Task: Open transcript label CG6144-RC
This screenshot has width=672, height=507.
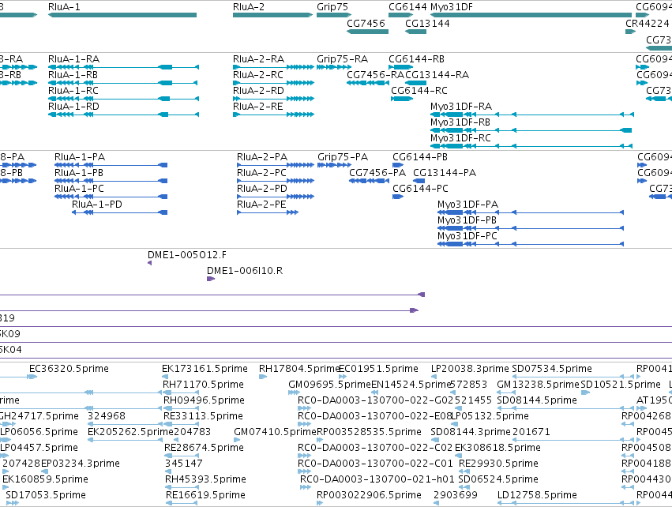Action: click(419, 91)
